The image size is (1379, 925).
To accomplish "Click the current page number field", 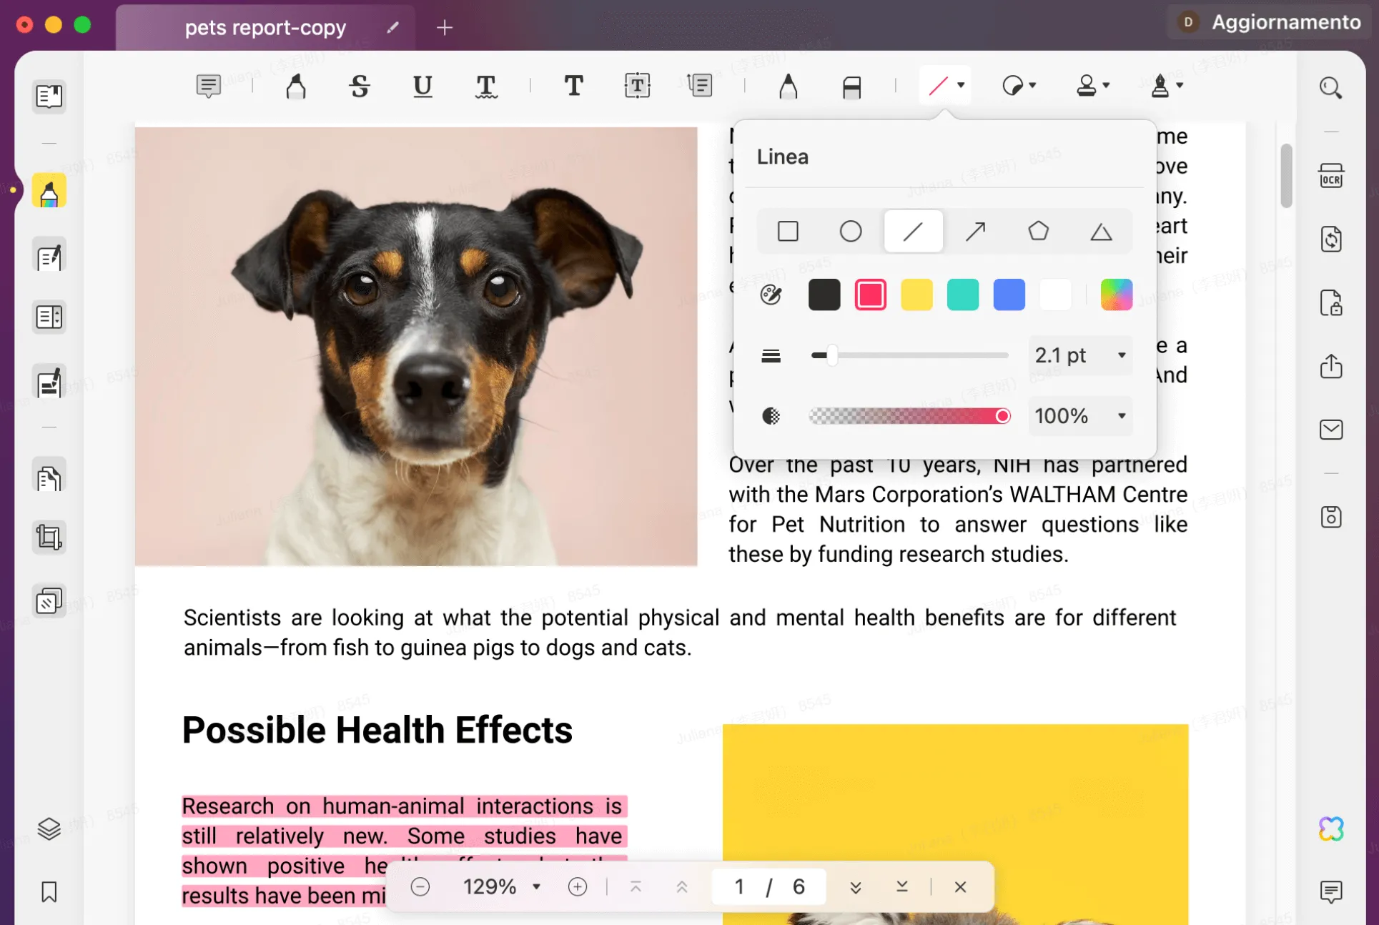I will tap(739, 887).
